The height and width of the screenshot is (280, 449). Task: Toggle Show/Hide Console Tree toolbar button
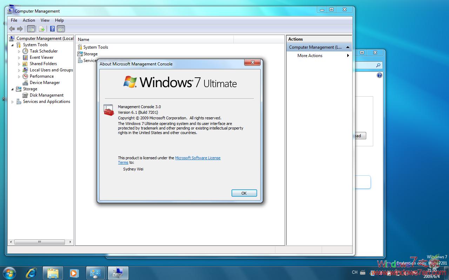coord(31,29)
